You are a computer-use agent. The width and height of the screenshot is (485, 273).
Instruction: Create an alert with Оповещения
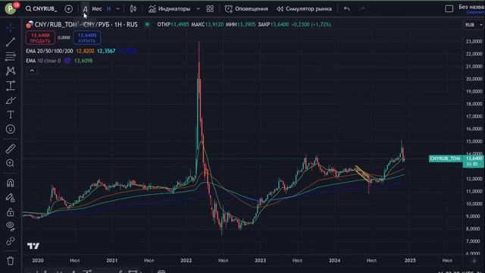coord(246,8)
